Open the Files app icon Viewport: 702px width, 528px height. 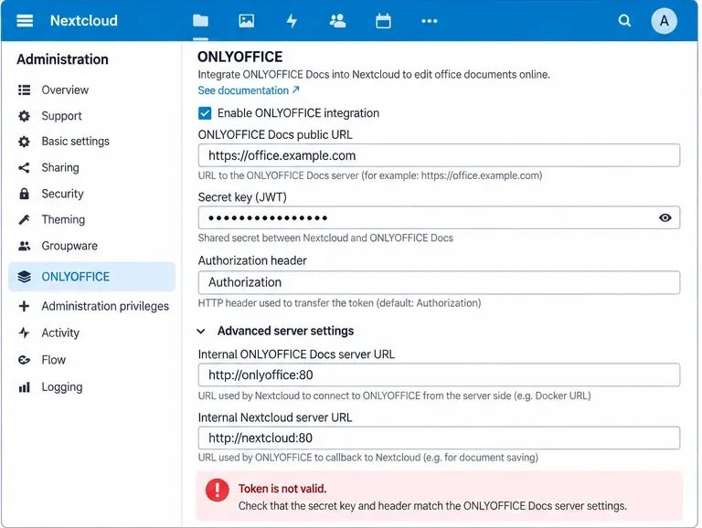coord(200,21)
